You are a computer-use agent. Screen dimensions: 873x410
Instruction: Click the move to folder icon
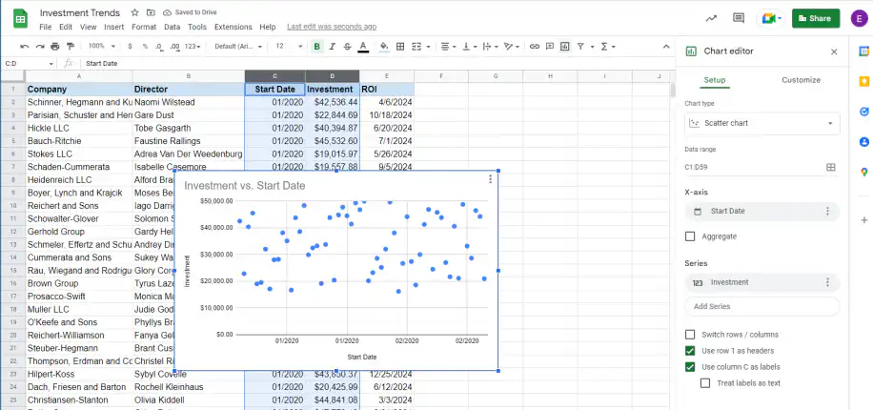151,12
